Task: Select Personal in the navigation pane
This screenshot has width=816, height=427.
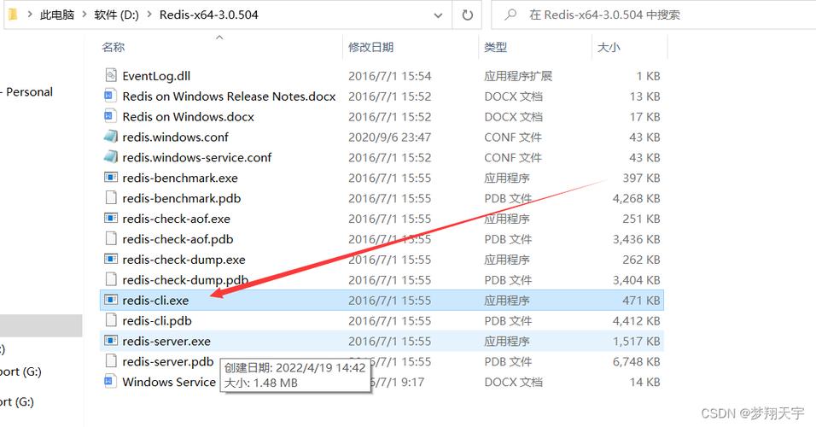Action: 29,92
